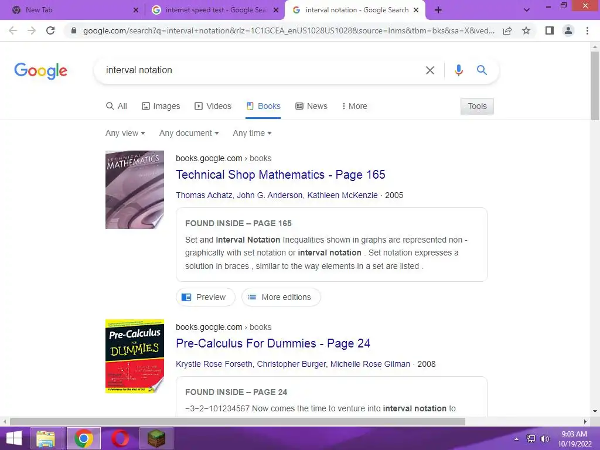This screenshot has width=600, height=450.
Task: Open File Explorer from the taskbar
Action: [x=46, y=438]
